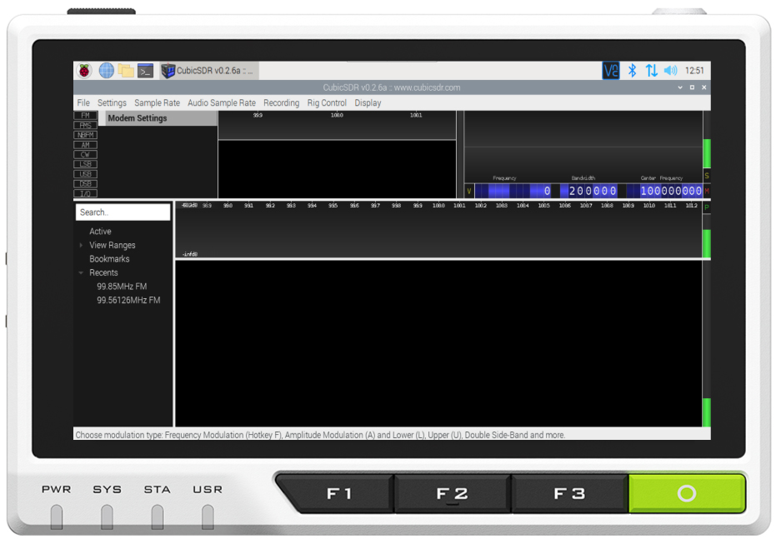This screenshot has height=539, width=776.
Task: Open the Recording menu
Action: tap(281, 103)
